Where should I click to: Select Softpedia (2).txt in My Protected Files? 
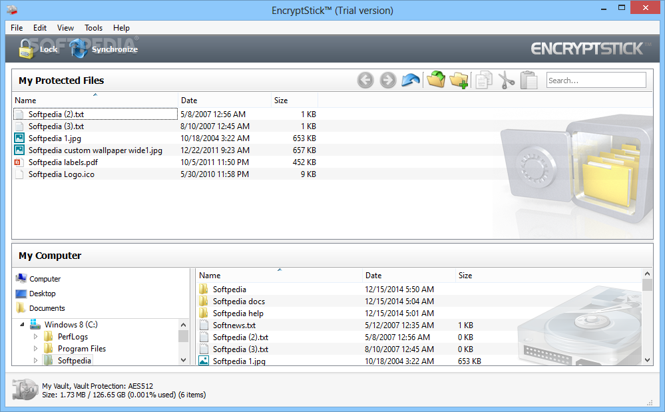(x=57, y=114)
